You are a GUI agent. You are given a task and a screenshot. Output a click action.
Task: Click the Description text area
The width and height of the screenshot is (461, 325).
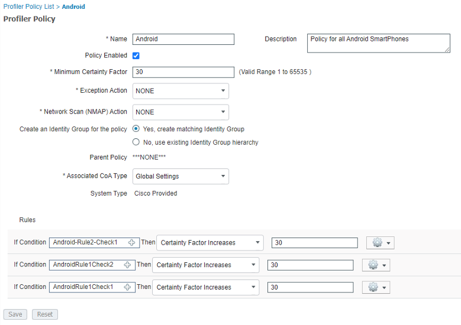pos(379,43)
